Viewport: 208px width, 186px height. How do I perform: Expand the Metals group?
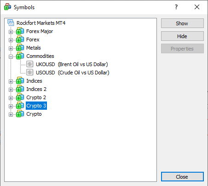point(11,48)
